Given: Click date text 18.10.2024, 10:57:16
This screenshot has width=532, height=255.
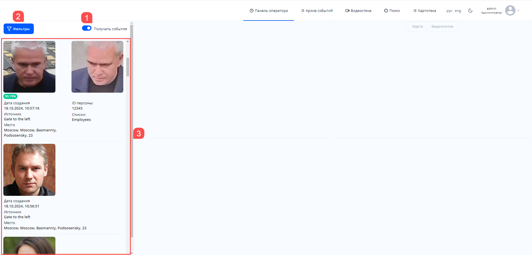Looking at the screenshot, I should click(22, 108).
